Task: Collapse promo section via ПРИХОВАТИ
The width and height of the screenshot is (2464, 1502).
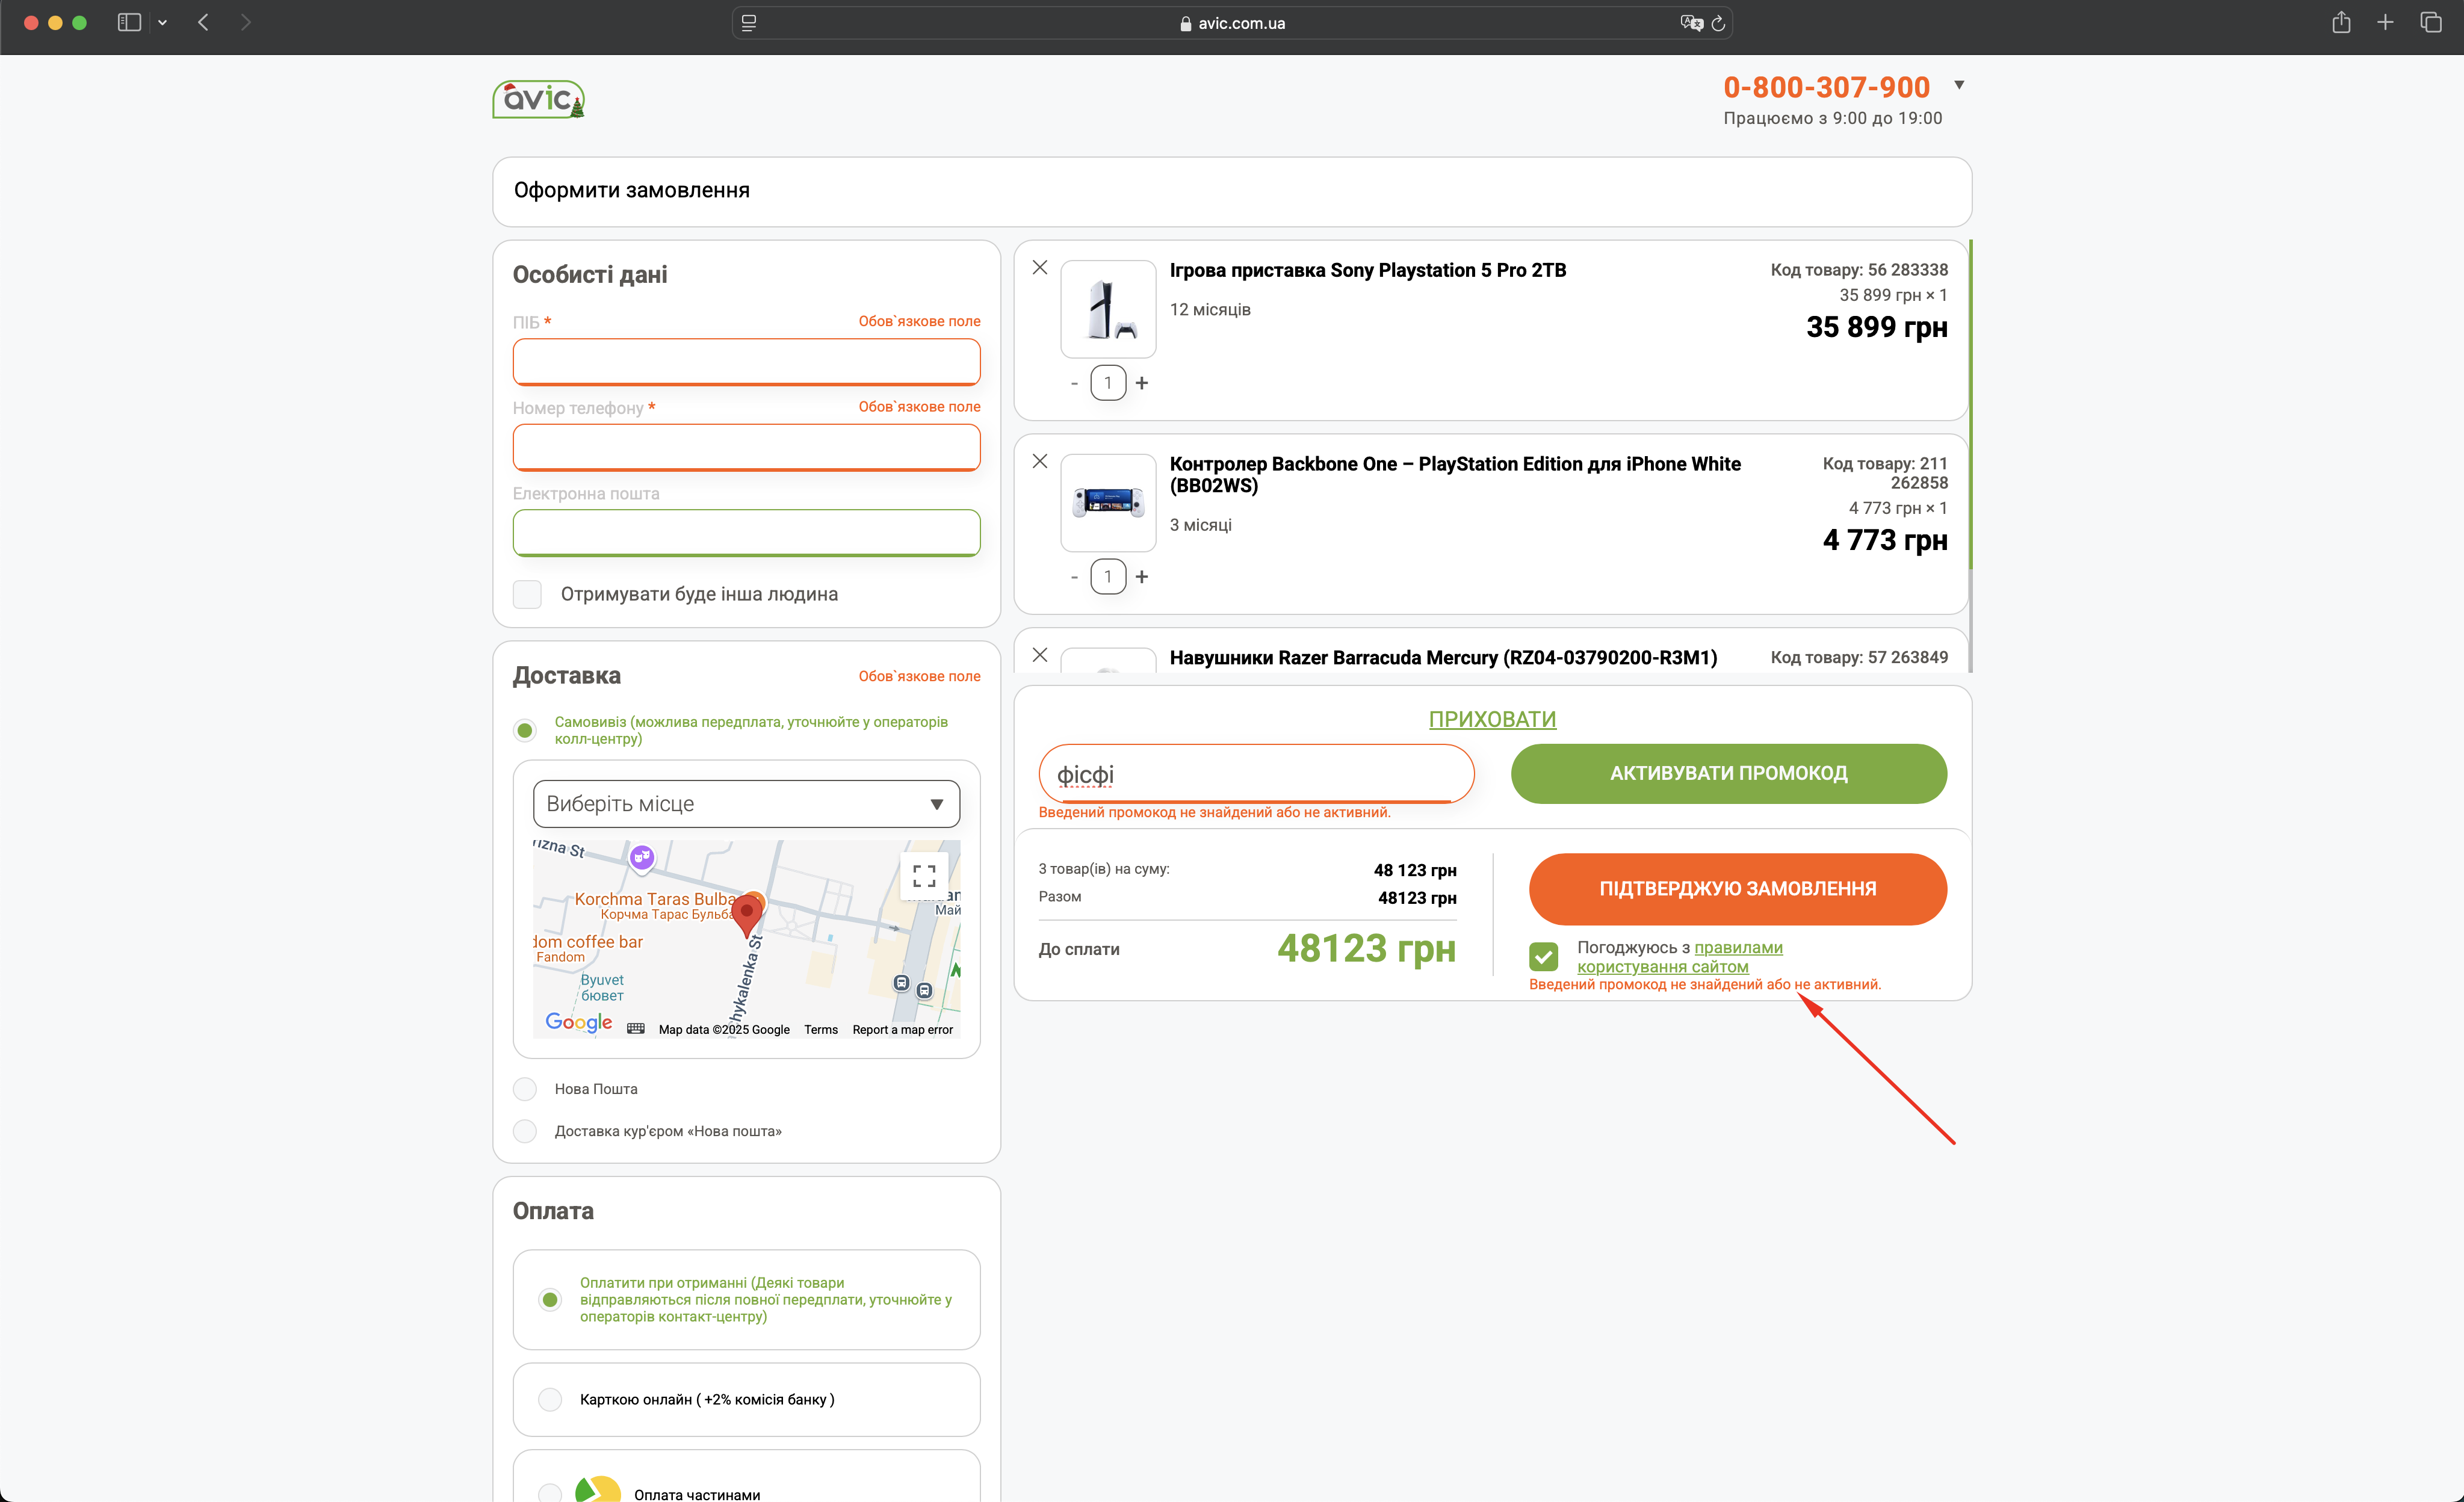Action: click(x=1492, y=719)
